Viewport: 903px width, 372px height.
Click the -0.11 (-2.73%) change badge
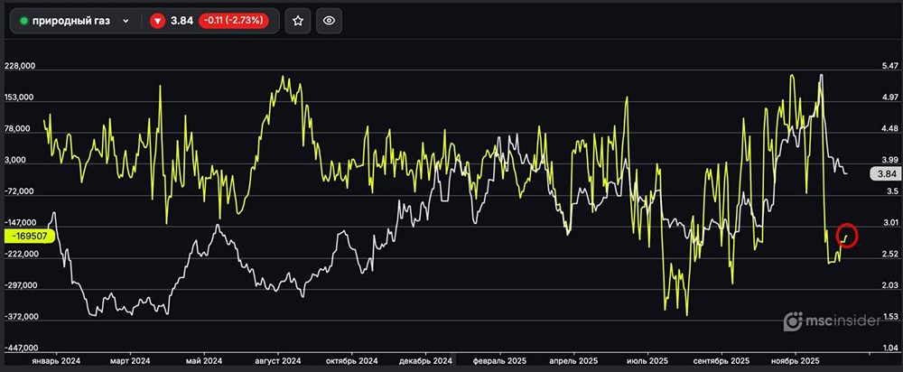click(x=233, y=21)
